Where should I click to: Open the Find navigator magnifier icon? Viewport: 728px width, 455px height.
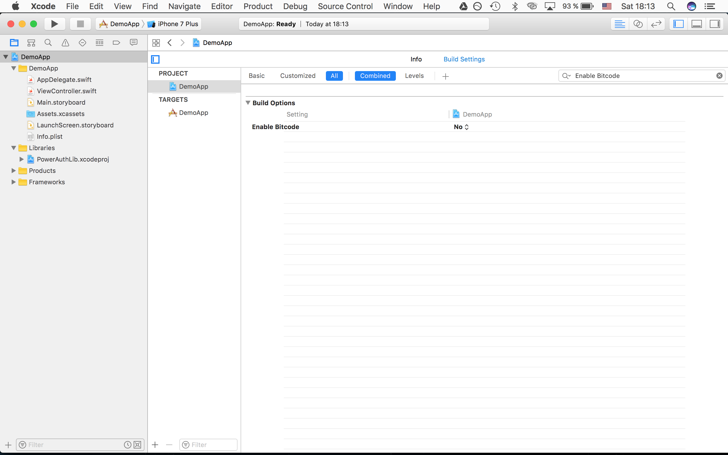tap(48, 43)
